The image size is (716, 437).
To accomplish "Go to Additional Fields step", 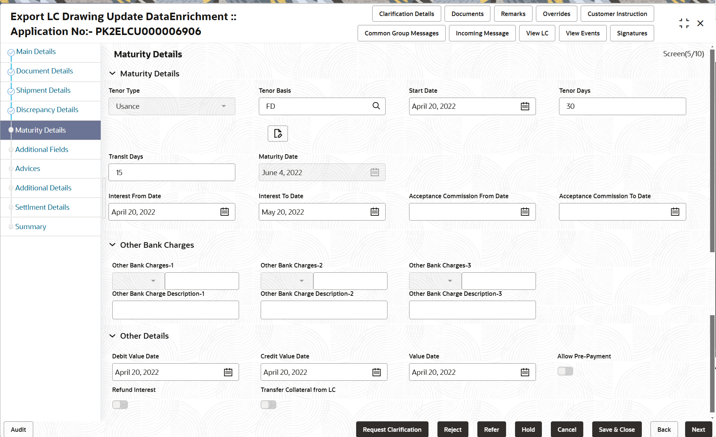I will pos(42,149).
